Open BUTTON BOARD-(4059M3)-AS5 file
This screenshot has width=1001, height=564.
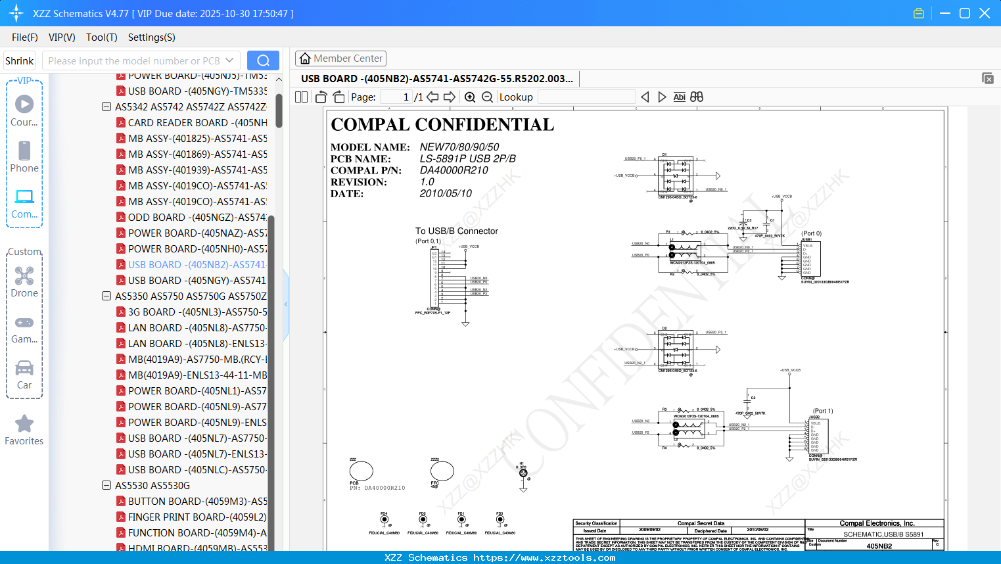192,501
